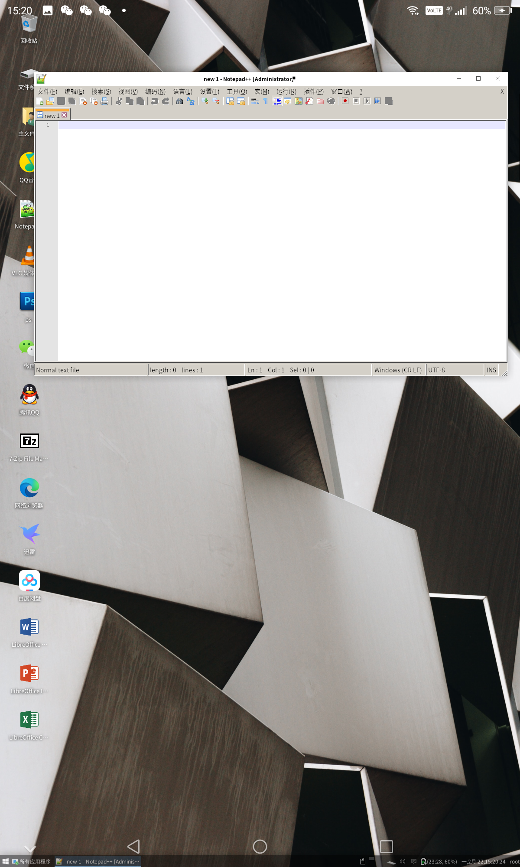Select the new 1 document tab
Image resolution: width=520 pixels, height=867 pixels.
click(x=51, y=115)
